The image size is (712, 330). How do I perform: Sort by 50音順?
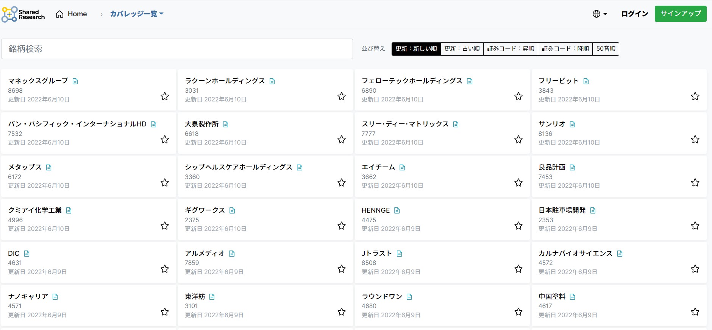click(x=606, y=49)
